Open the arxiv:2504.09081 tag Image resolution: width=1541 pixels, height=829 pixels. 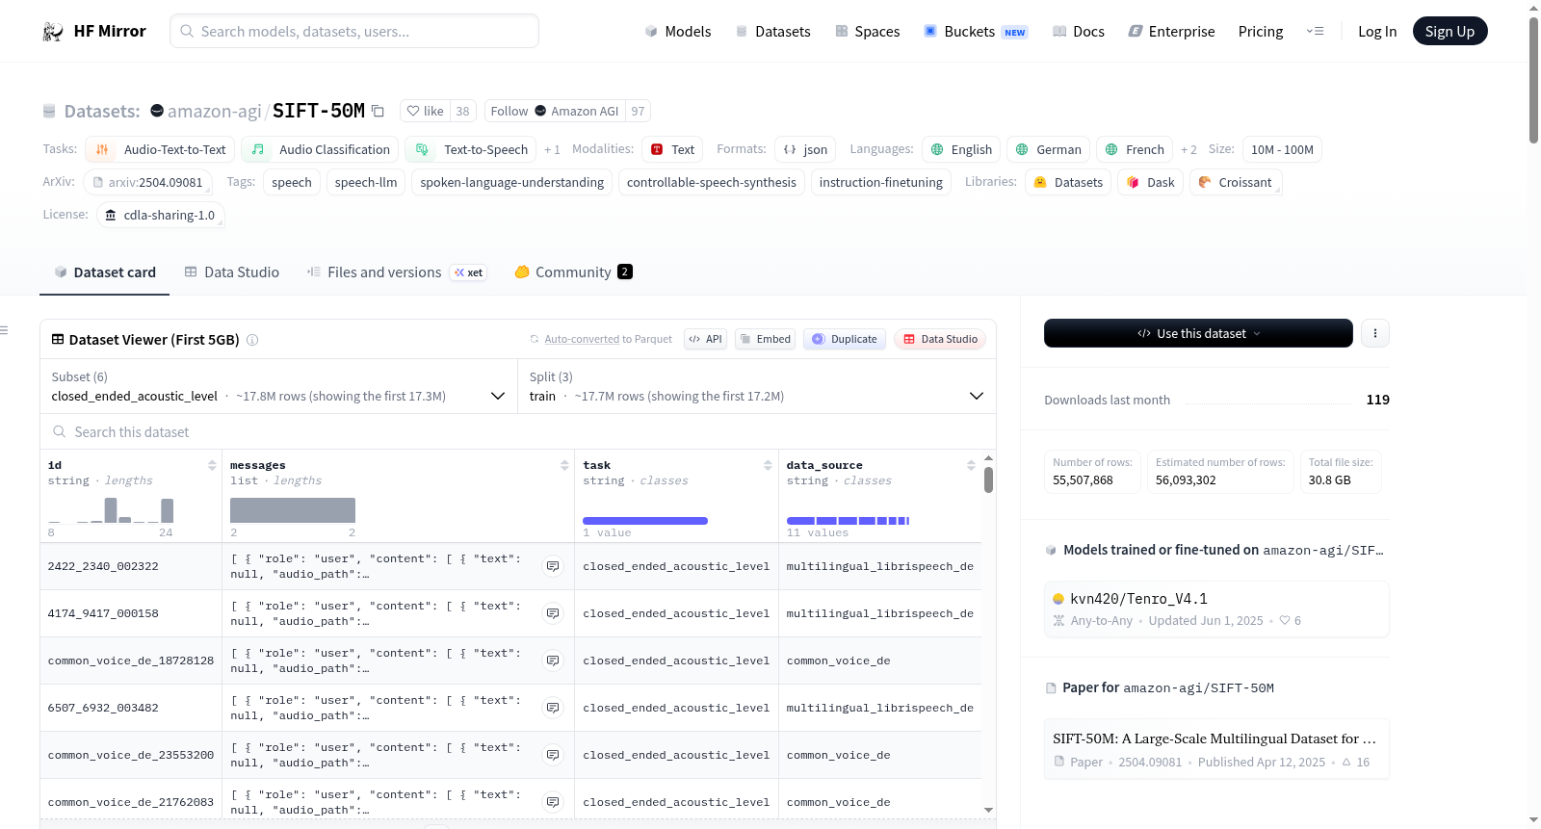click(147, 182)
